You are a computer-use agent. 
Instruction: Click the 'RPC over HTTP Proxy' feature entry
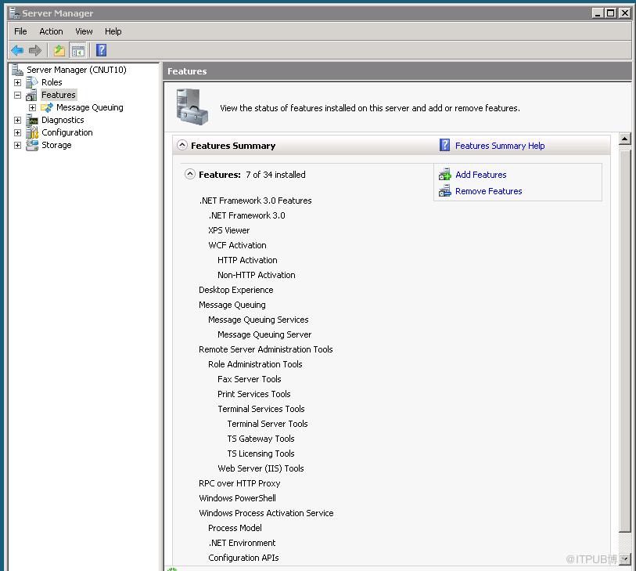(x=239, y=483)
